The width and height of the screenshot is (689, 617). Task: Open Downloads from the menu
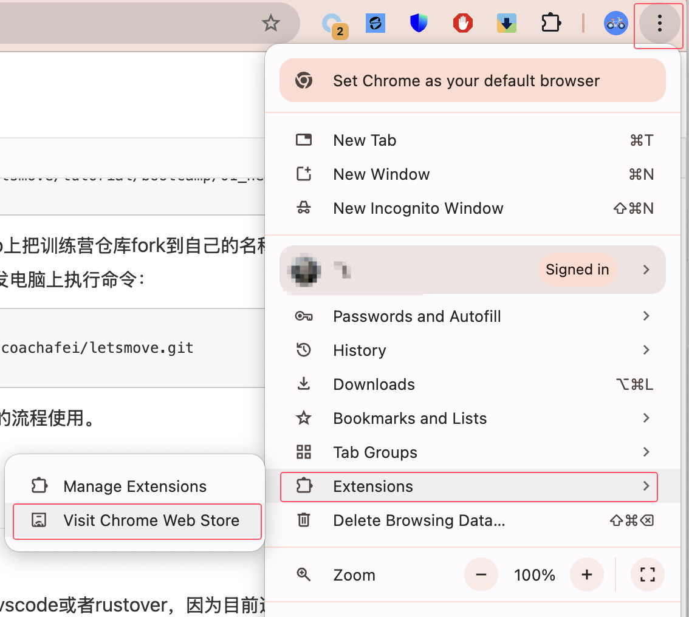point(472,384)
